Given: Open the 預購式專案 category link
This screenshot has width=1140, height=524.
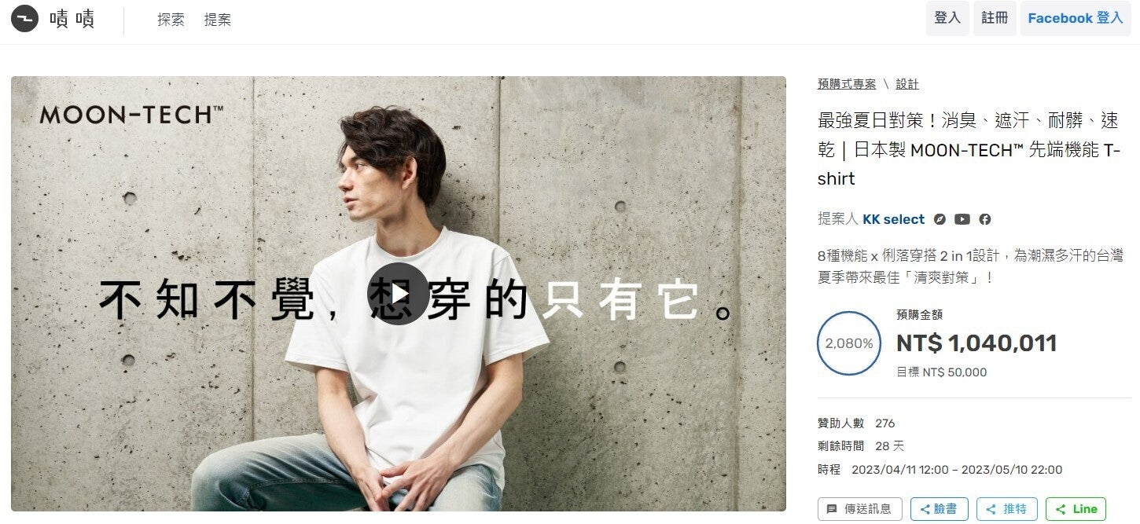Looking at the screenshot, I should click(847, 84).
